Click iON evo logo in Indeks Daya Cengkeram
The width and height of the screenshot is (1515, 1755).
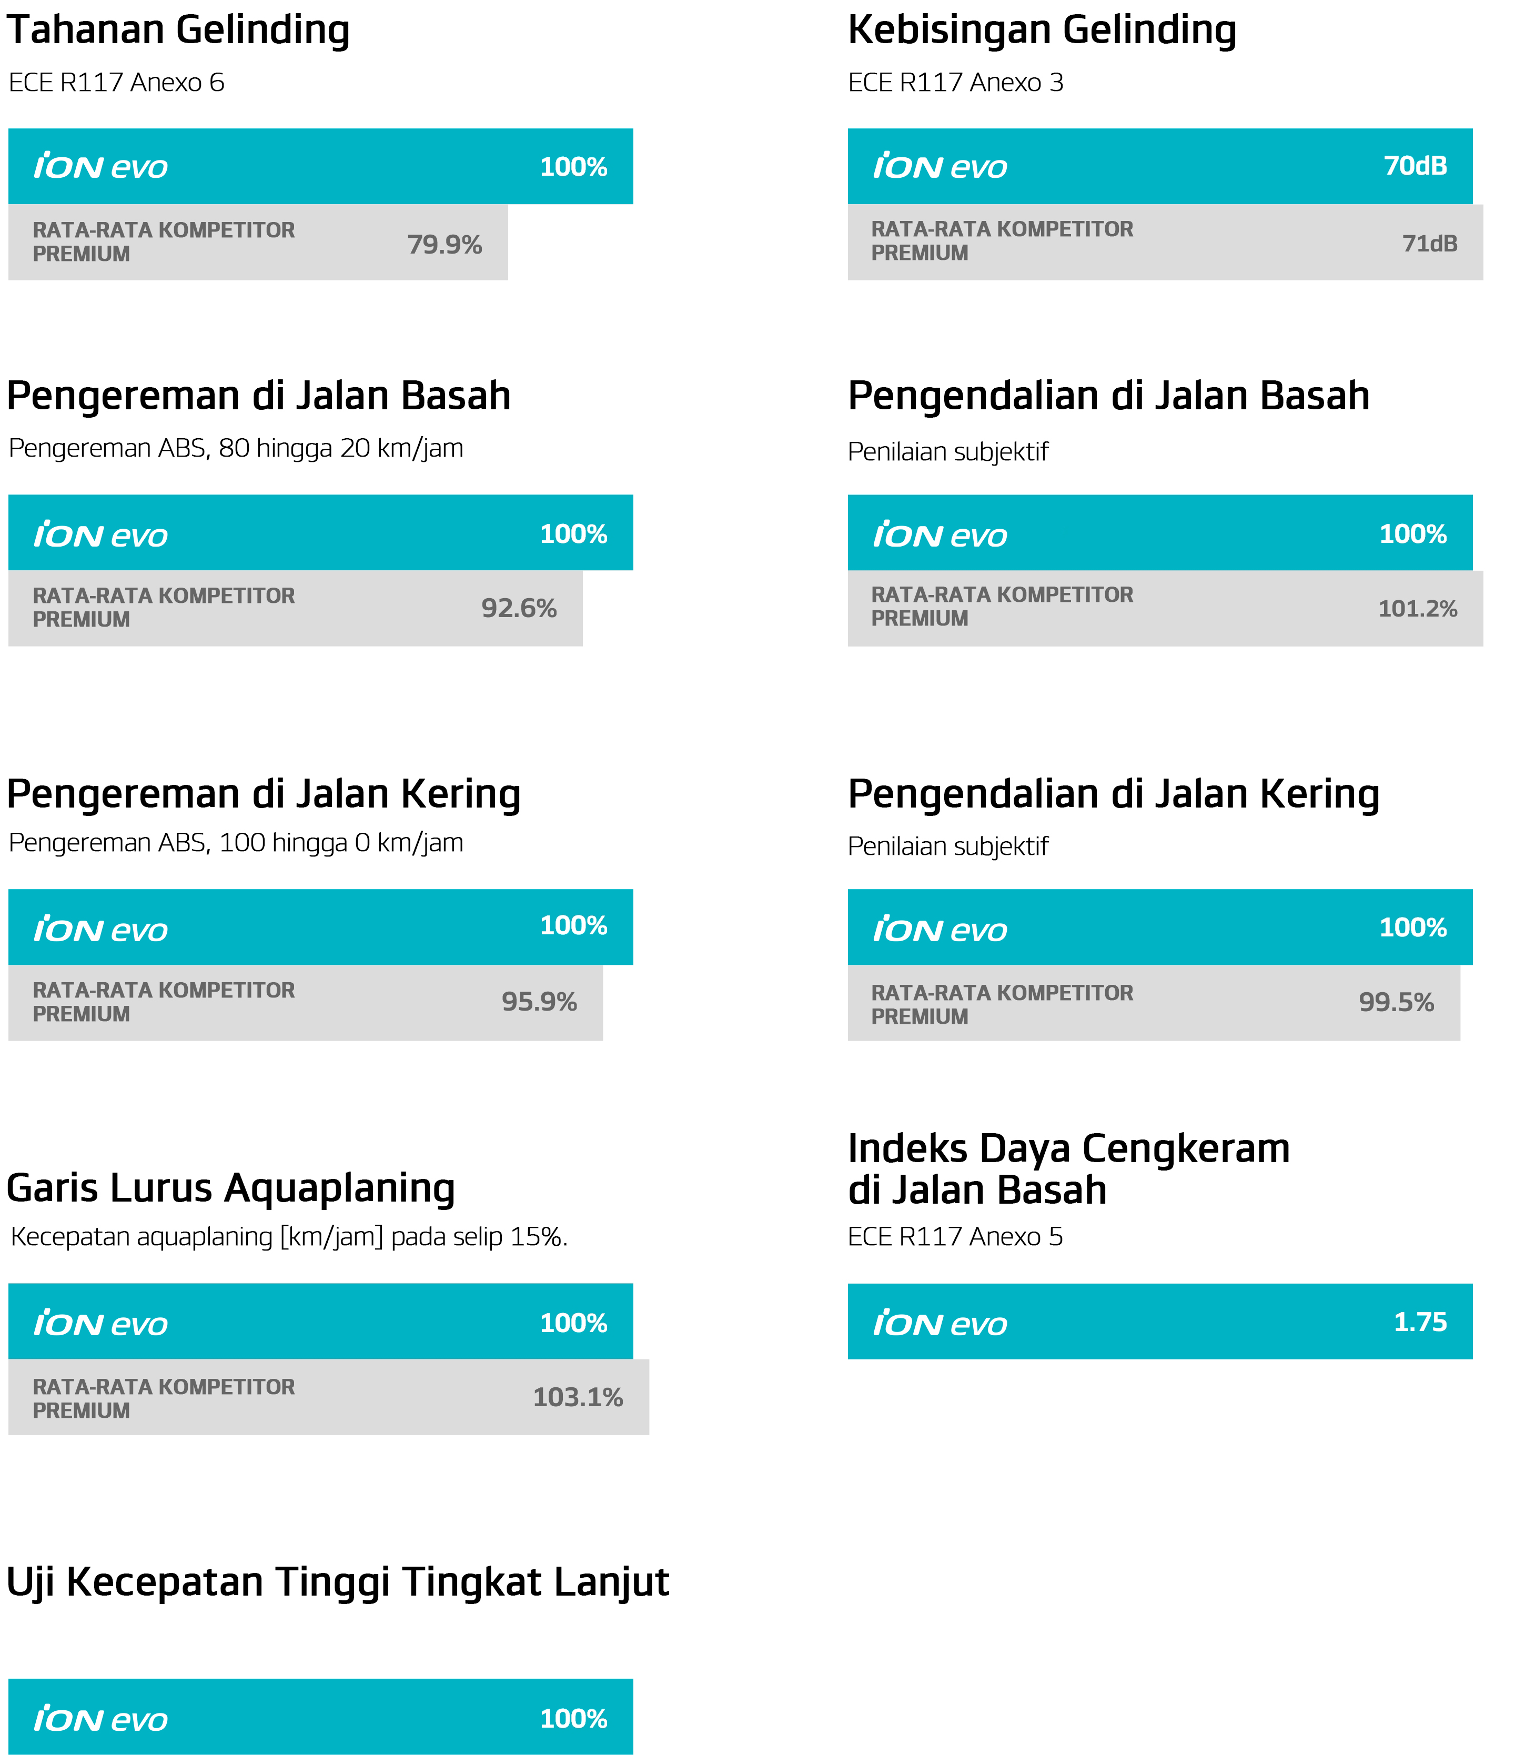940,1323
